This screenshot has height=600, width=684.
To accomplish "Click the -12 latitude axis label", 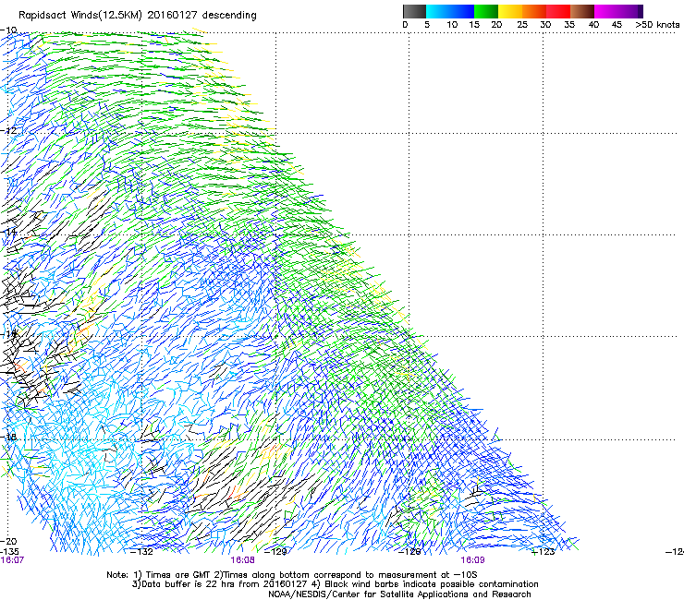I will (x=8, y=131).
